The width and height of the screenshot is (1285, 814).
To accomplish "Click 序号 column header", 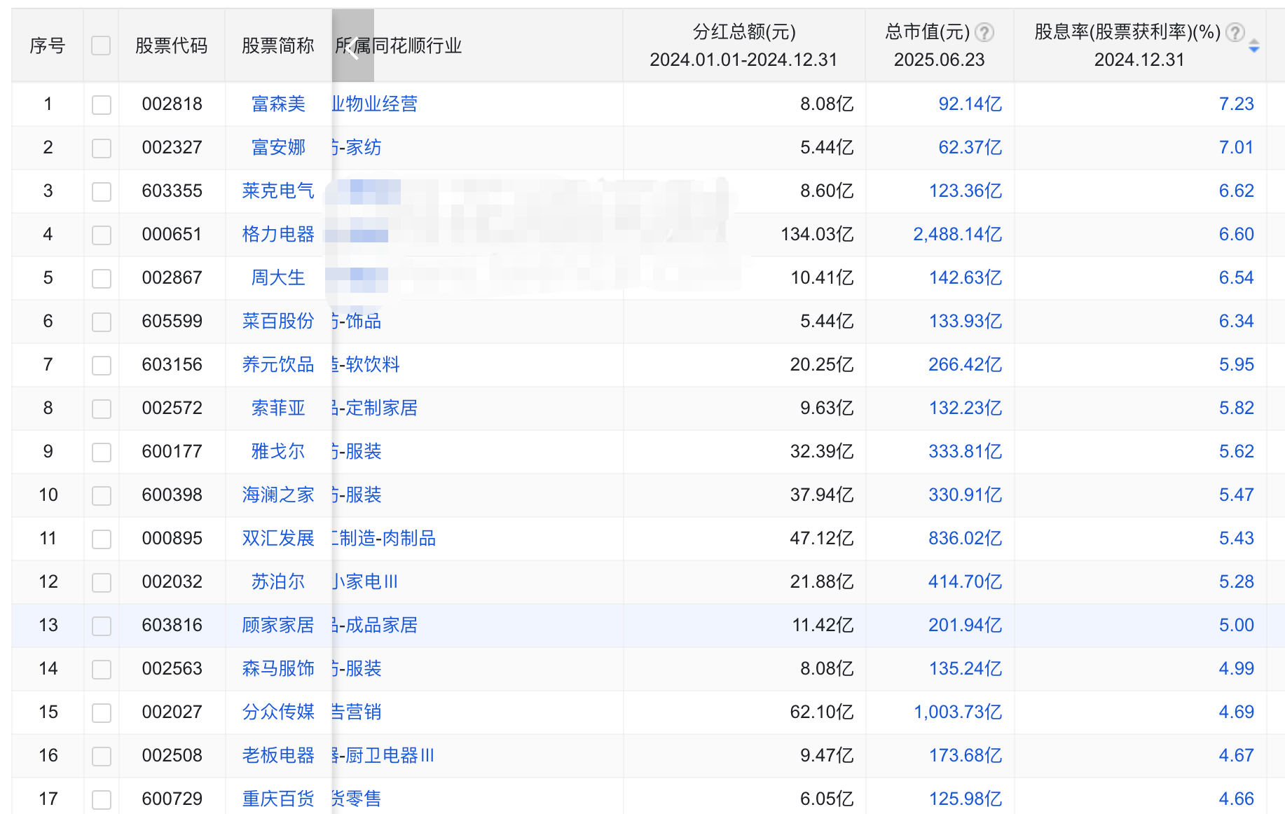I will pos(48,46).
